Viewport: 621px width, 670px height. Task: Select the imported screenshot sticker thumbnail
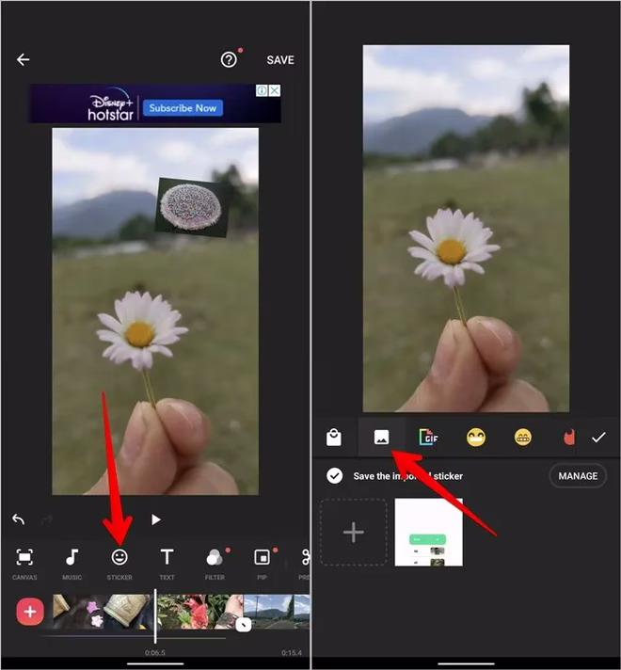(x=428, y=533)
